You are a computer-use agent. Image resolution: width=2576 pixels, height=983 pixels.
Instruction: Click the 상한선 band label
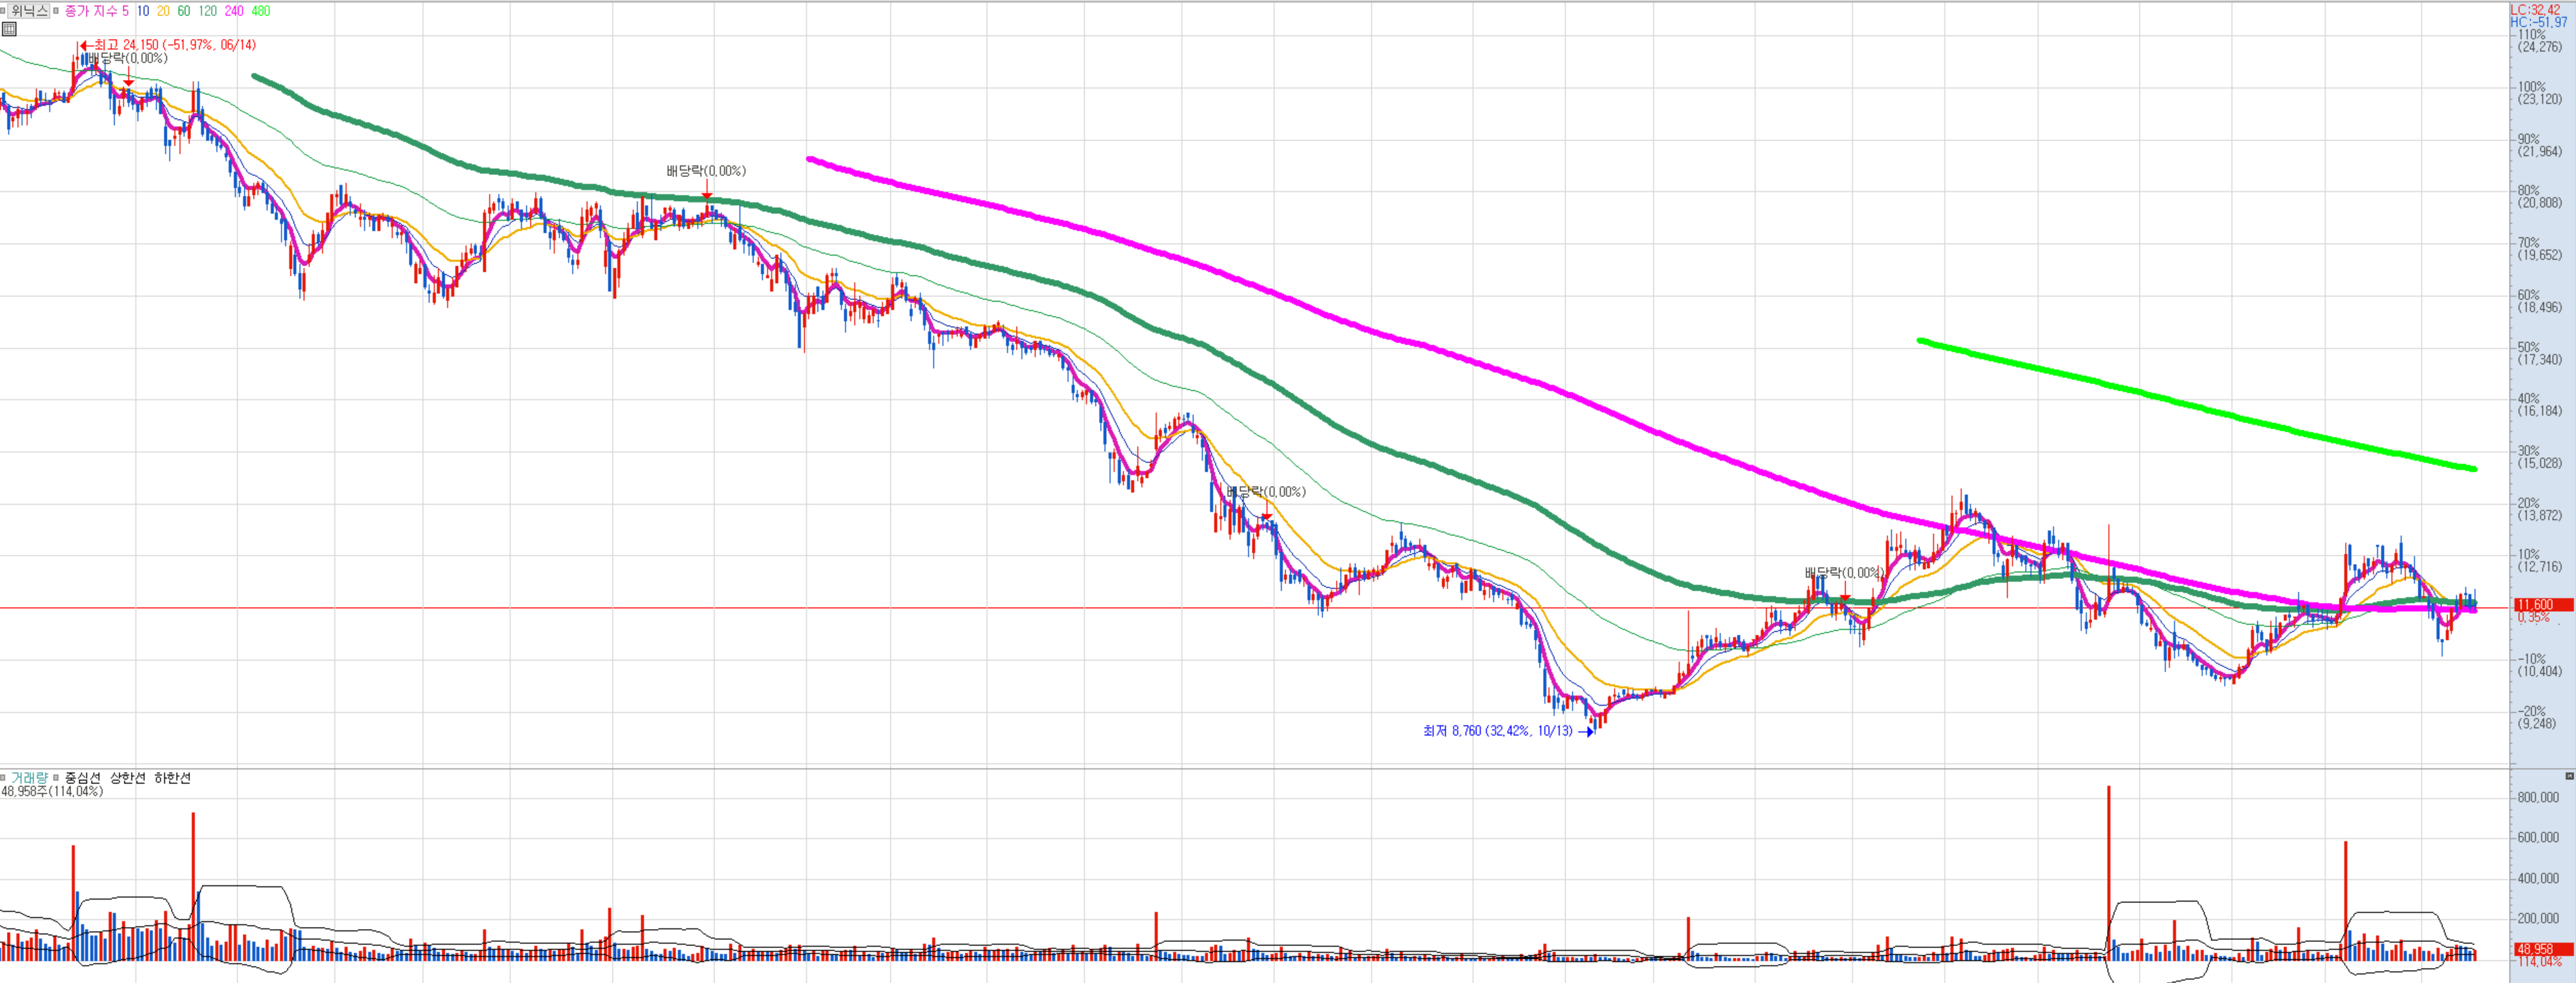[x=128, y=777]
